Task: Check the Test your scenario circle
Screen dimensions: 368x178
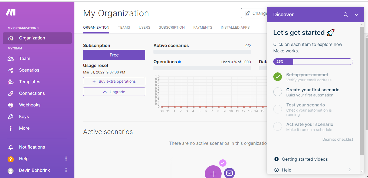Action: pos(278,109)
